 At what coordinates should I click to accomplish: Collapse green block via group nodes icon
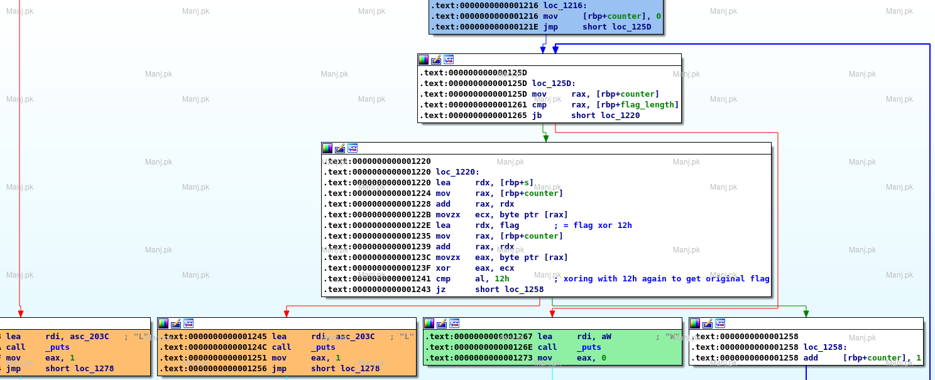[455, 323]
